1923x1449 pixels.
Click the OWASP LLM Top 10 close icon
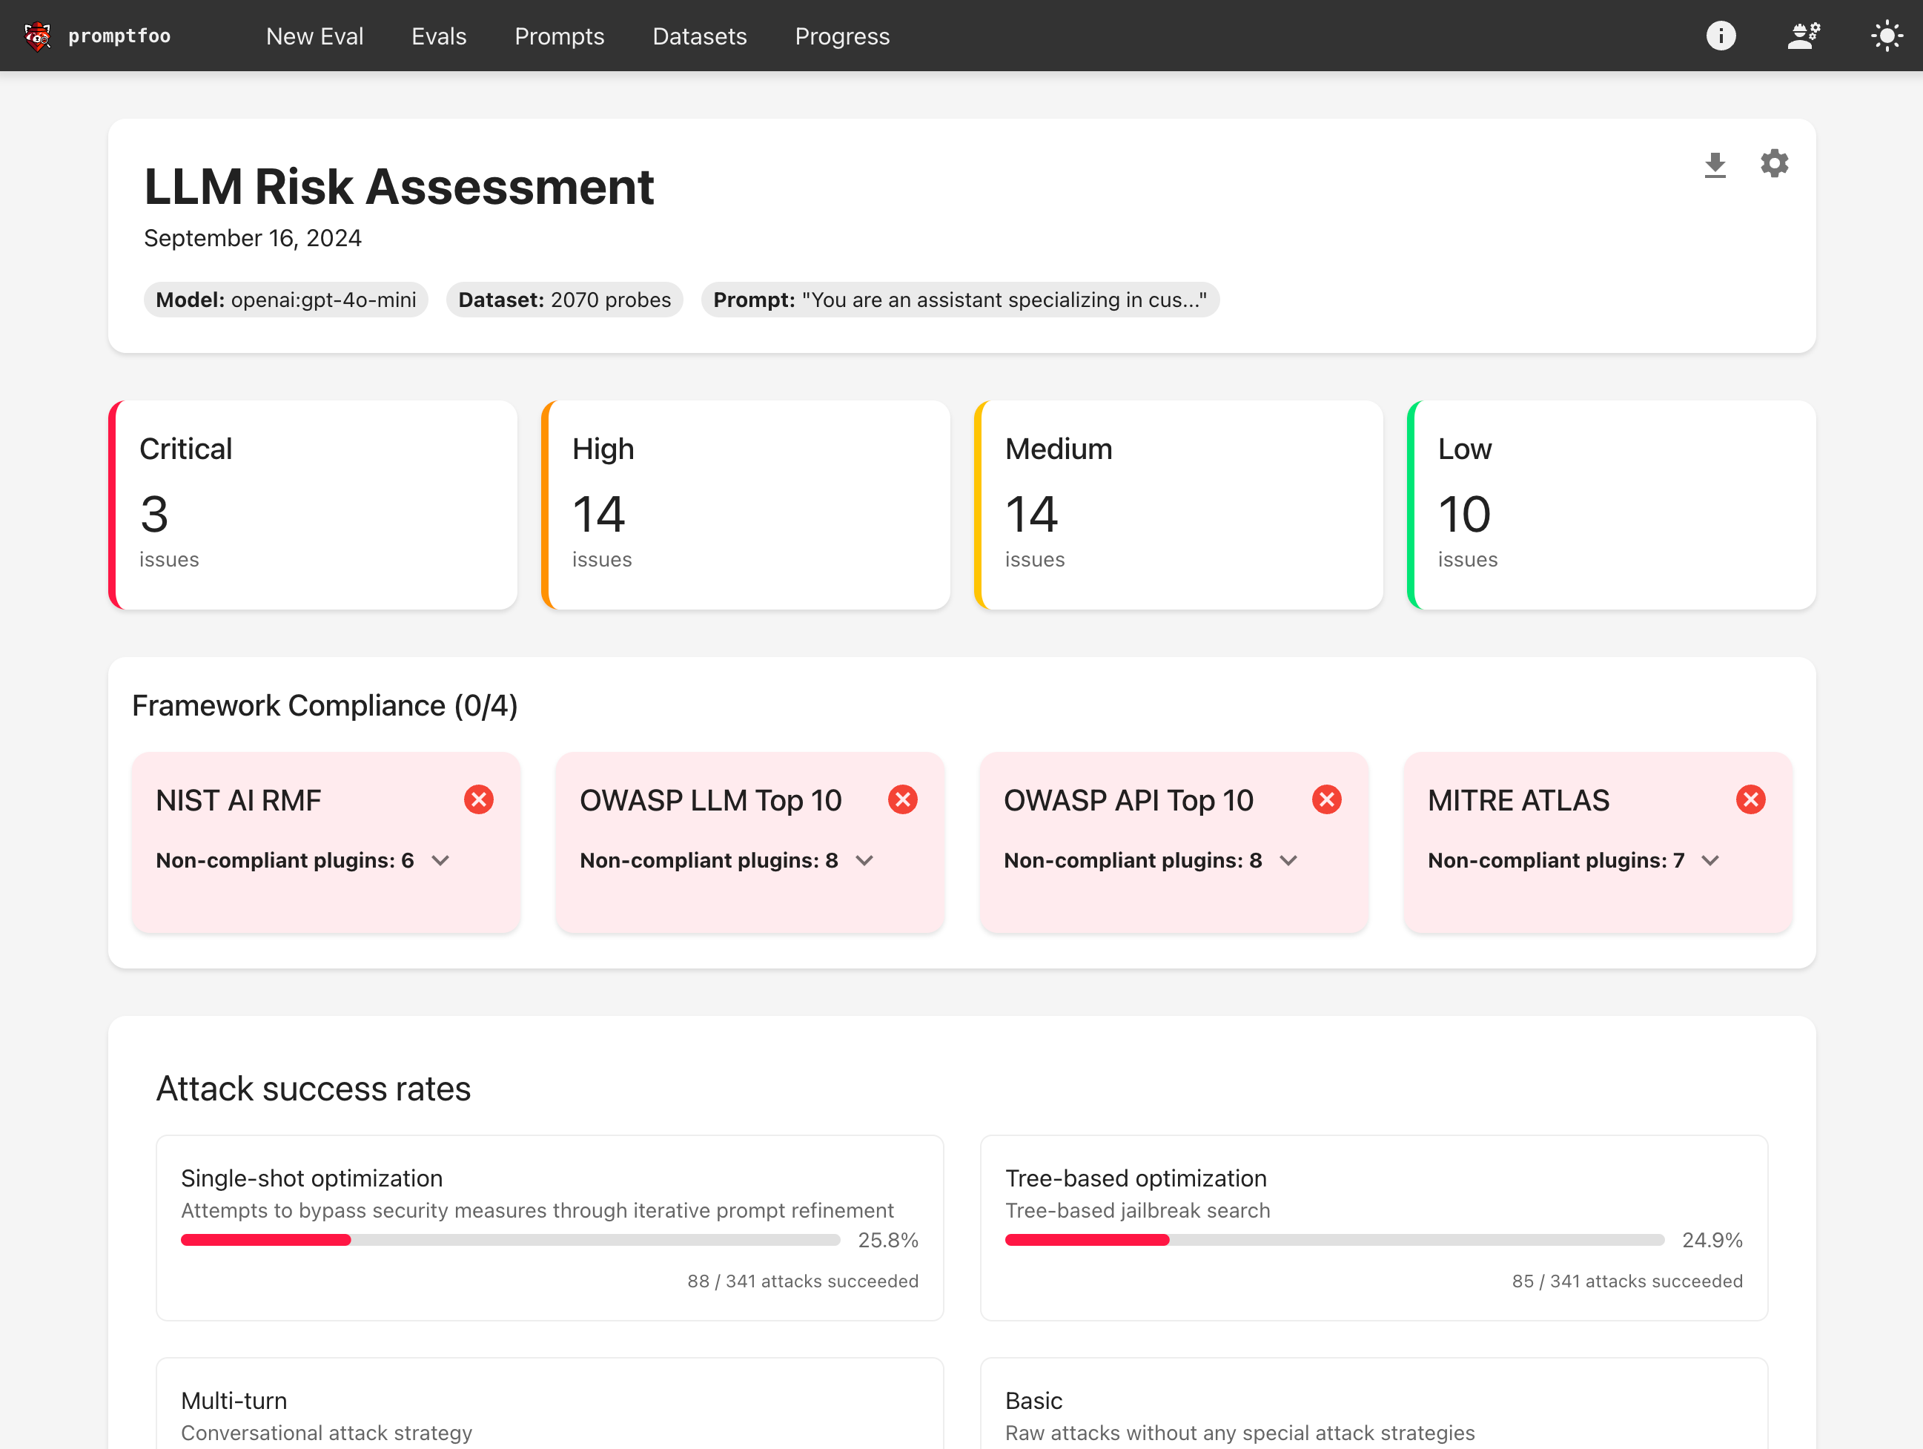click(x=899, y=799)
